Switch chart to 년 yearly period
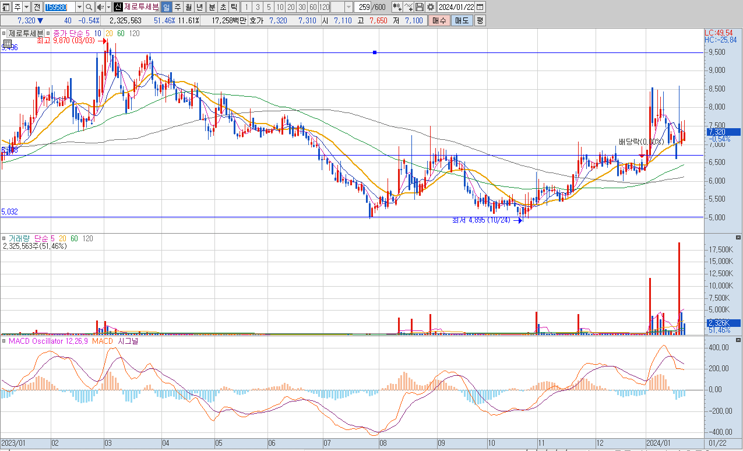Image resolution: width=743 pixels, height=451 pixels. (x=199, y=7)
